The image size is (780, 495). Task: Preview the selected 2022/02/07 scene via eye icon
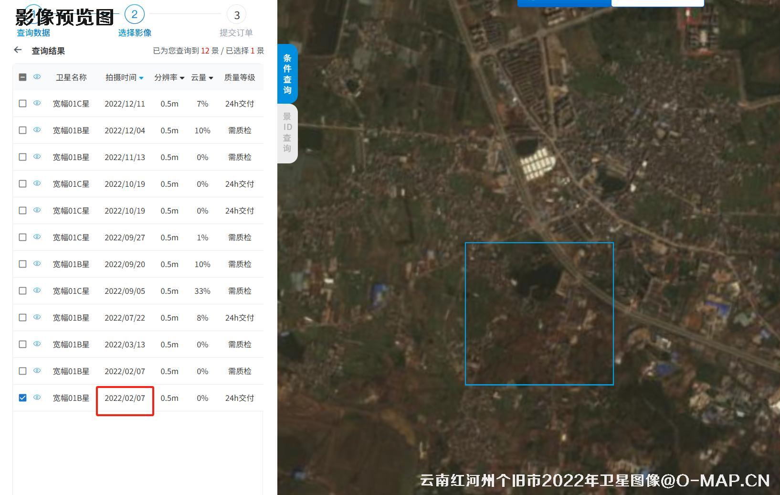point(37,398)
